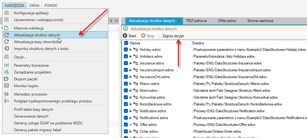Image resolution: width=307 pixels, height=138 pixels.
Task: Click the structure icon of Klienci.edmx
Action: 136,84
